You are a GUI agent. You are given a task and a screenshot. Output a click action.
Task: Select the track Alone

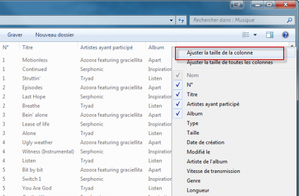pyautogui.click(x=29, y=133)
